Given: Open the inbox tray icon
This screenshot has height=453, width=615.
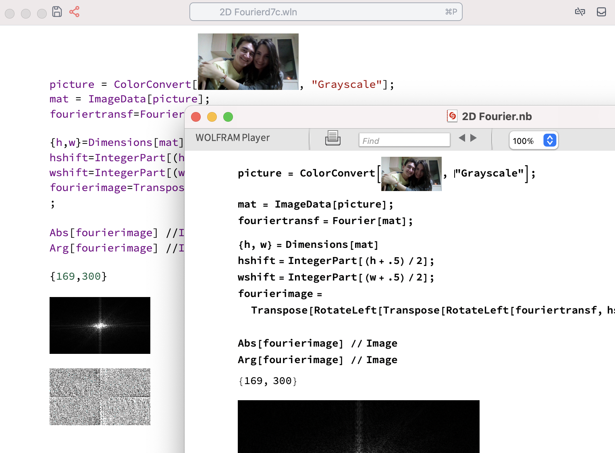Looking at the screenshot, I should pos(601,12).
